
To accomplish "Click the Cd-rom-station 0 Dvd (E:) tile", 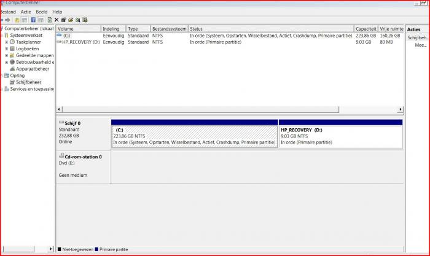I will 84,166.
